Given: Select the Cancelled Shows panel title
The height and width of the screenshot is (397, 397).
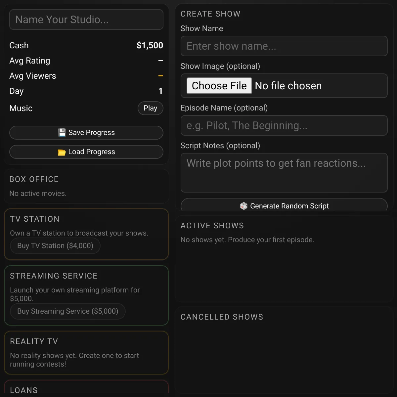Looking at the screenshot, I should click(x=222, y=317).
